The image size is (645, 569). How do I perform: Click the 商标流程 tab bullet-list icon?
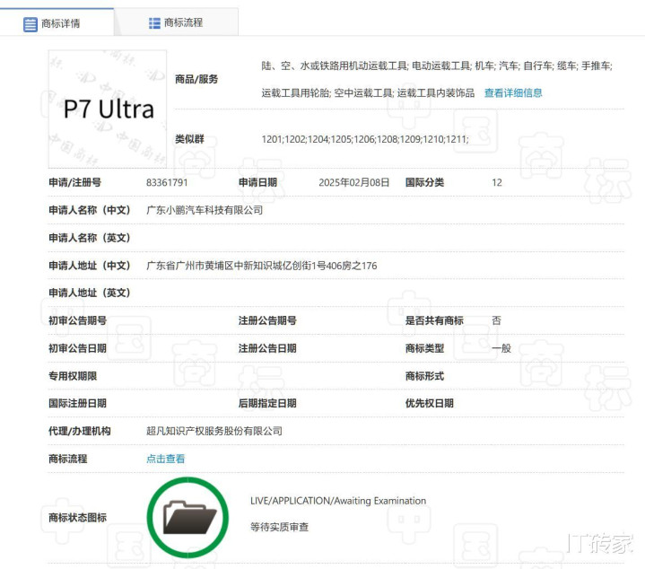click(154, 22)
